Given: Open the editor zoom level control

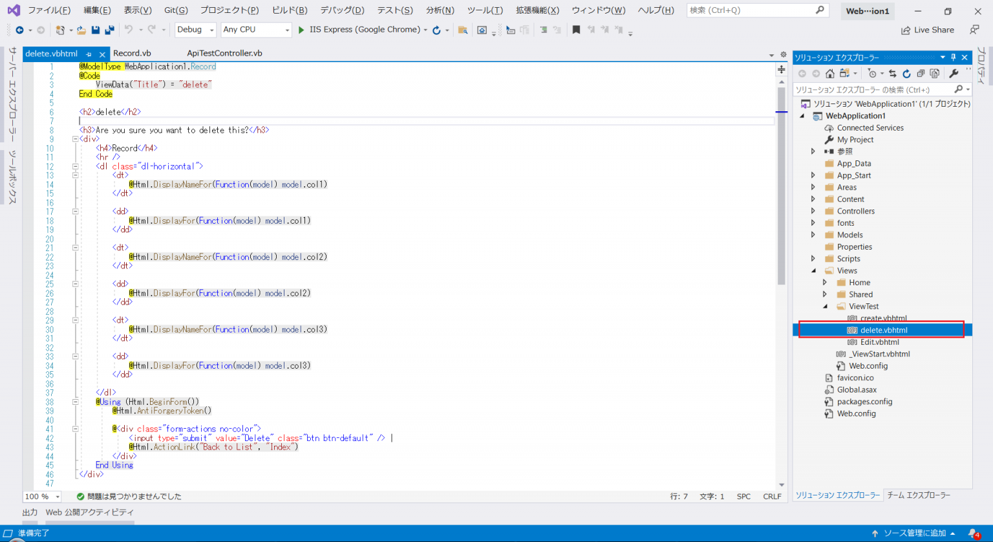Looking at the screenshot, I should (41, 496).
